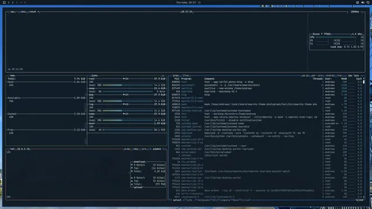Click the volume icon in system tray
Viewport: 372px width, 209px height.
[x=363, y=2]
